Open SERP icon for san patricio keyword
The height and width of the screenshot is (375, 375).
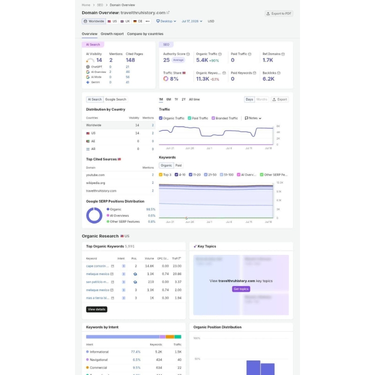point(112,282)
